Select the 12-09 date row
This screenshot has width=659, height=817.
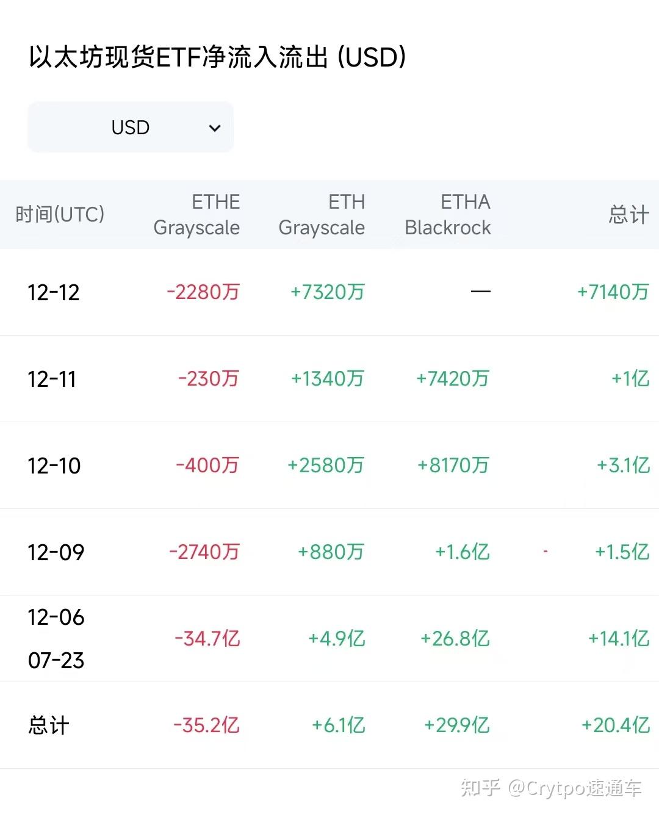(329, 552)
